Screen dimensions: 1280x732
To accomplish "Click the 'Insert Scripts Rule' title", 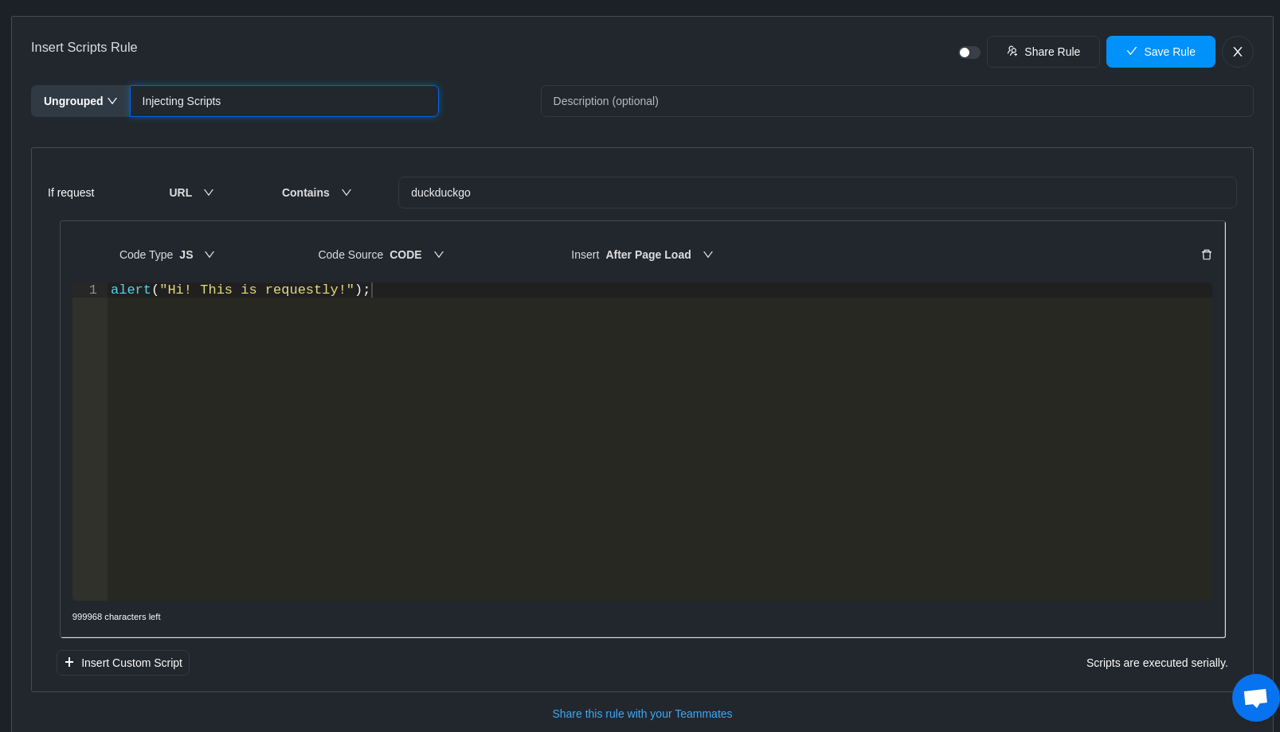I will coord(84,48).
